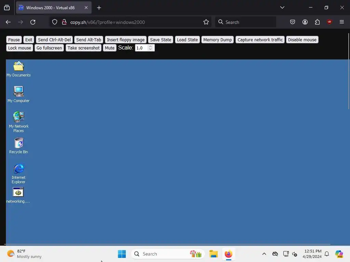Open the Firefox account icon
This screenshot has width=350, height=262.
305,22
